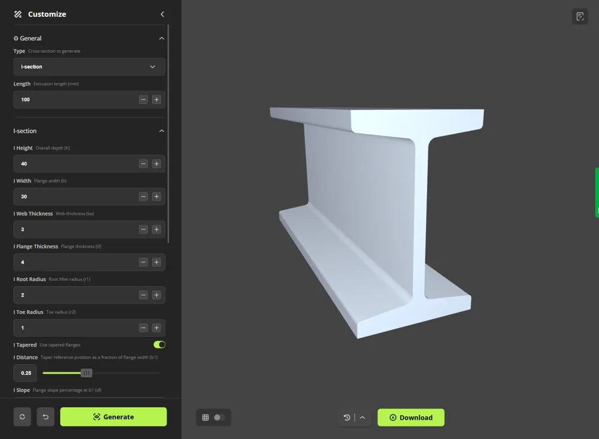
Task: Click the undo arrow icon
Action: coord(46,416)
